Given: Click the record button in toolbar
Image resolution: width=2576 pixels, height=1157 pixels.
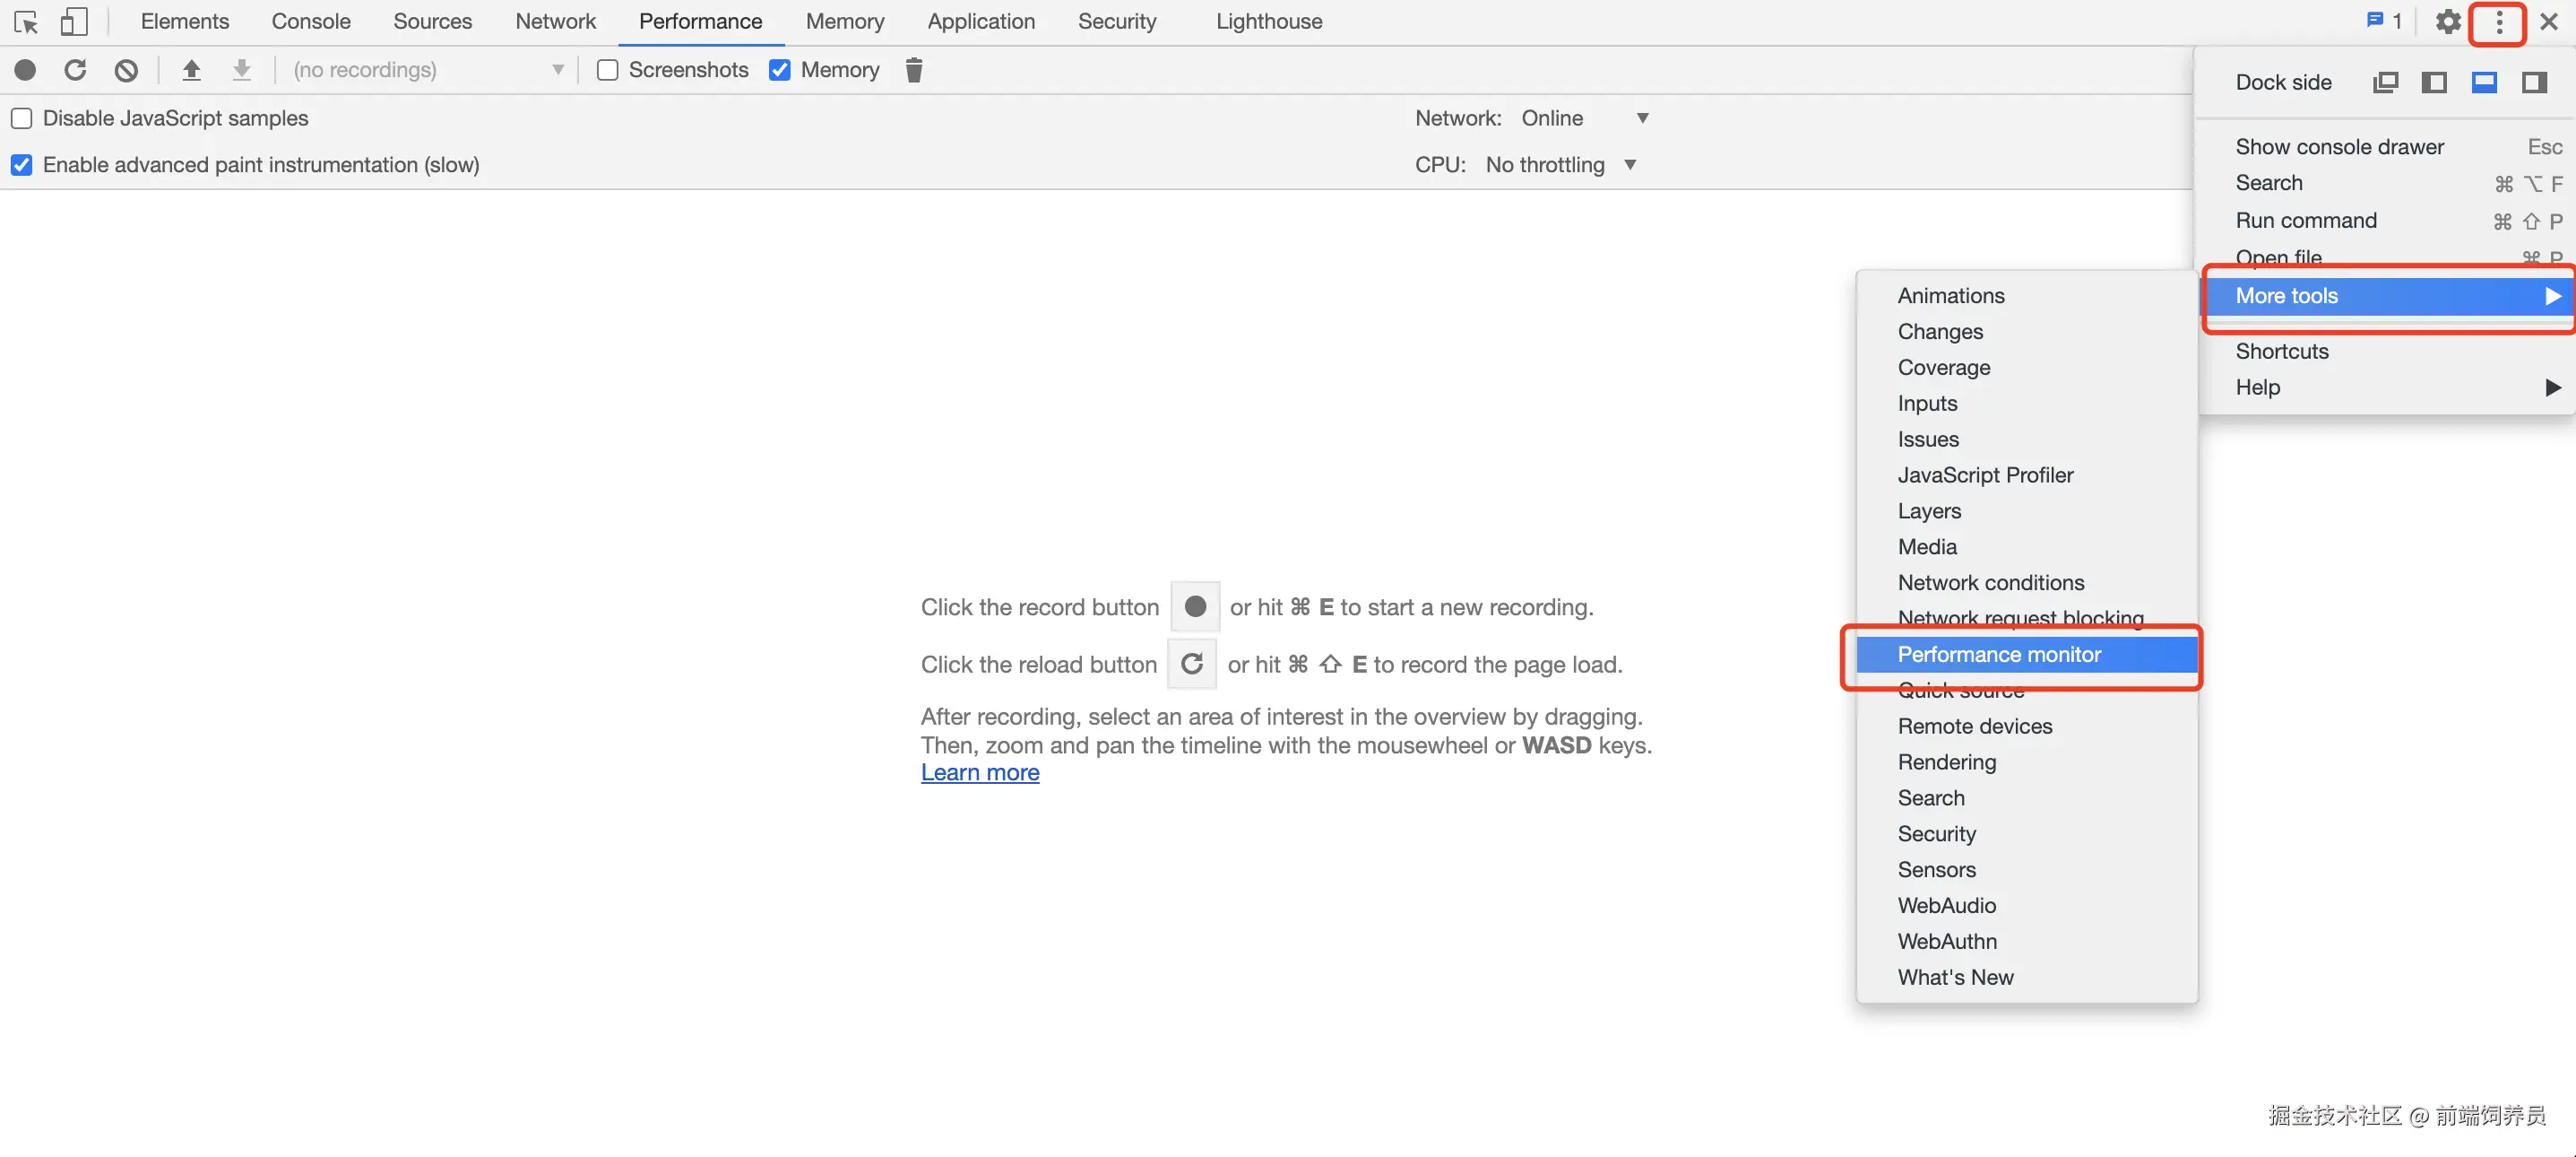Looking at the screenshot, I should pyautogui.click(x=25, y=70).
